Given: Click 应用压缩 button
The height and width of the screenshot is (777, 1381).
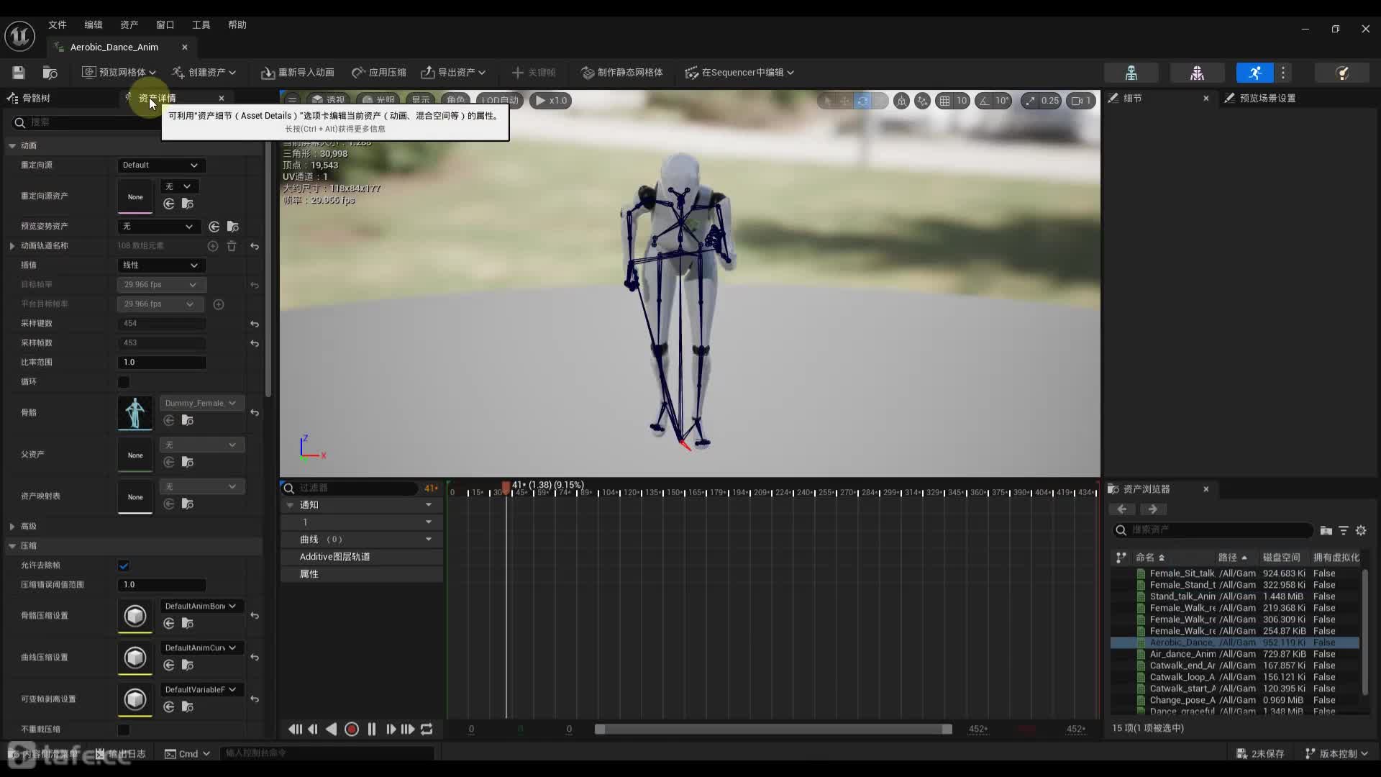Looking at the screenshot, I should [379, 72].
